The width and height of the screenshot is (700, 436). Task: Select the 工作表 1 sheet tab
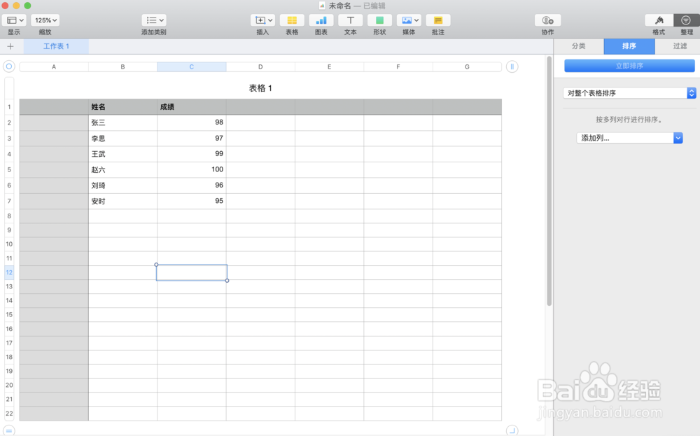coord(56,46)
